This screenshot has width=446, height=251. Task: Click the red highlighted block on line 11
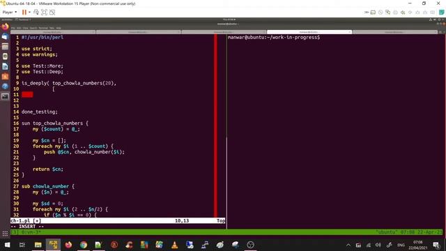(x=27, y=95)
